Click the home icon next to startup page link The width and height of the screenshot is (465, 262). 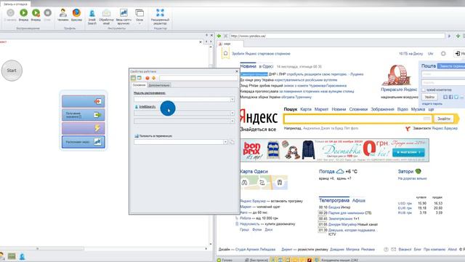pyautogui.click(x=225, y=53)
